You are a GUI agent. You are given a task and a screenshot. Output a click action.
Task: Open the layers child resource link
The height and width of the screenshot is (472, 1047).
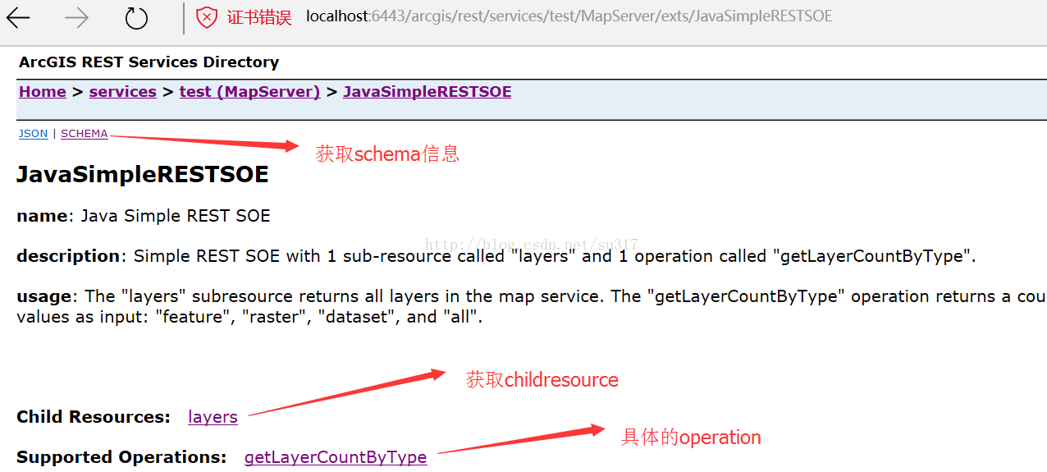213,417
